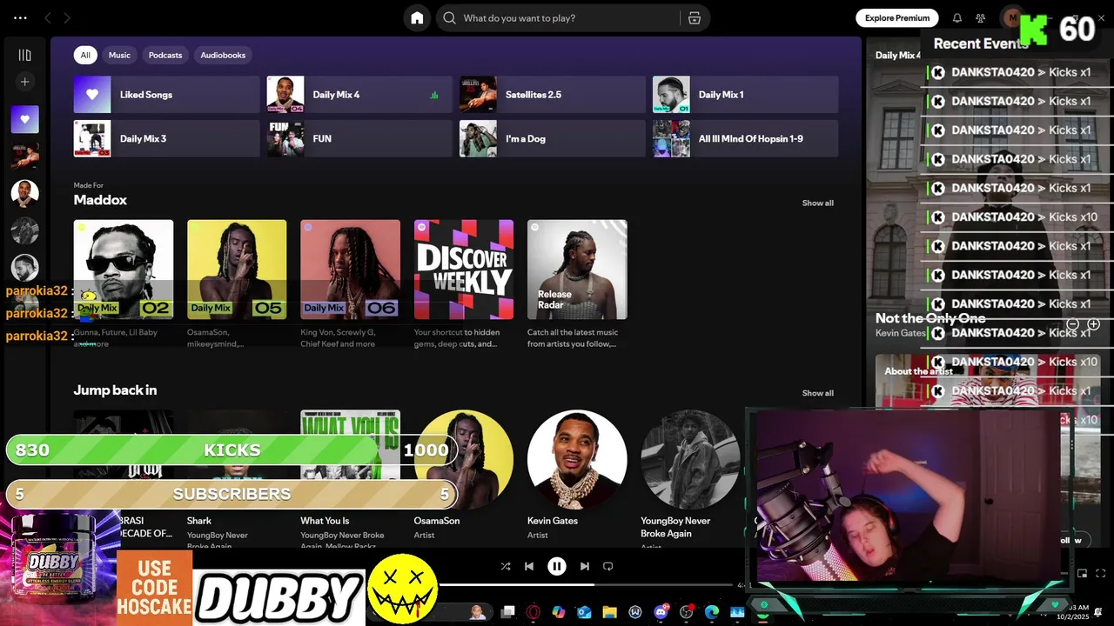Open Opera from the taskbar

click(x=534, y=612)
